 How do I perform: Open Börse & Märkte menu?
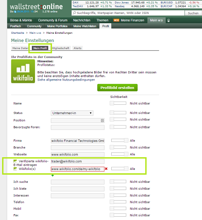click(21, 20)
